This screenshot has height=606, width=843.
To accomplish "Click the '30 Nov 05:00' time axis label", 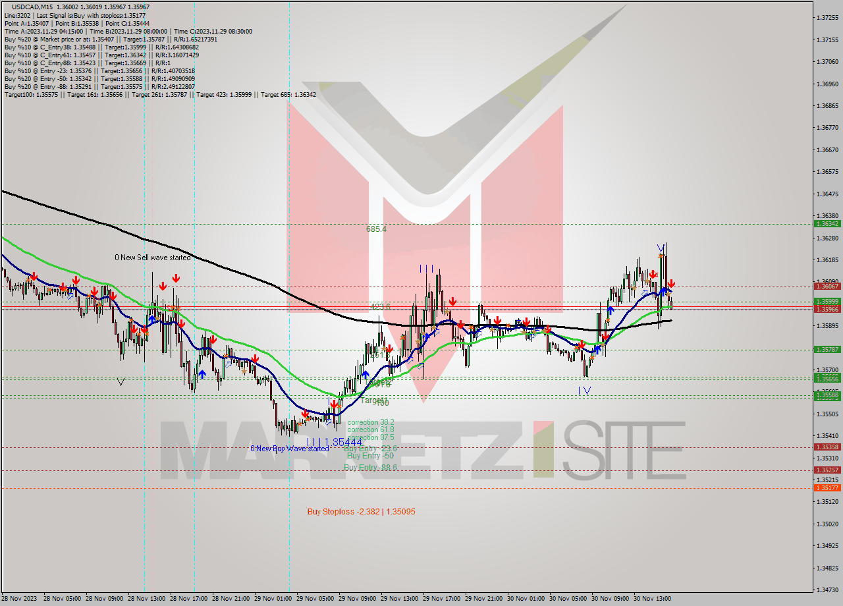I will tap(568, 599).
